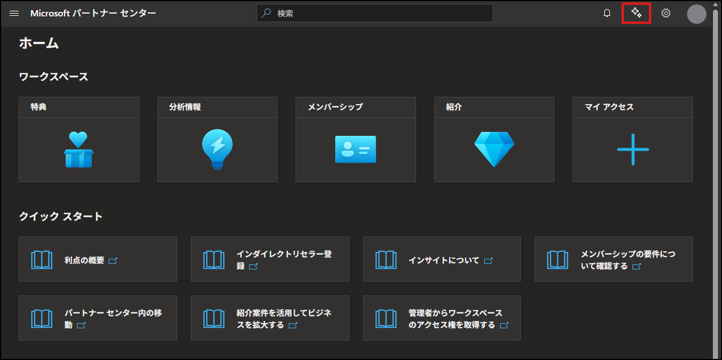Click the book icon beside メンバーシップの要件
The width and height of the screenshot is (722, 360).
point(558,260)
